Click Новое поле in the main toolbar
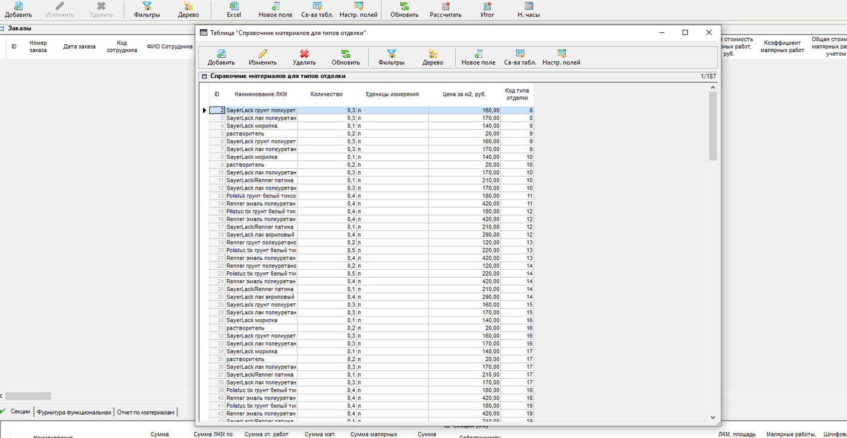This screenshot has height=438, width=847. click(x=276, y=10)
